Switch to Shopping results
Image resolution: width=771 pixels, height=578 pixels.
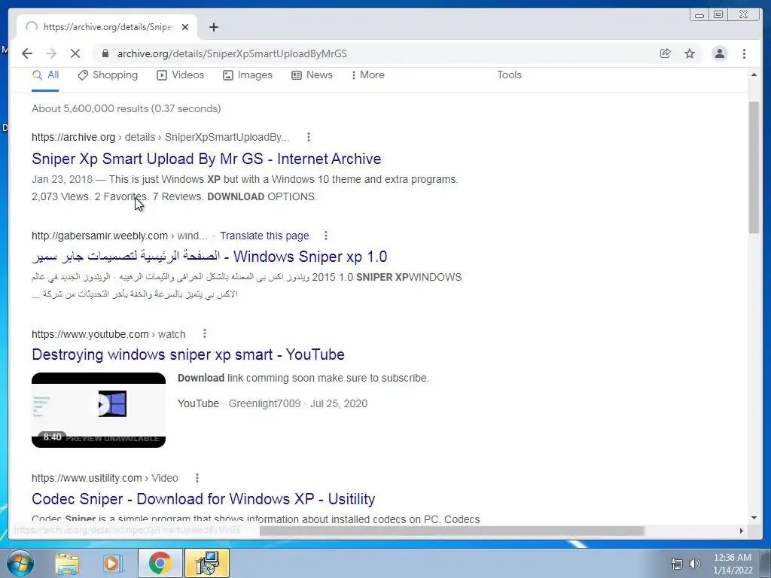click(x=108, y=75)
